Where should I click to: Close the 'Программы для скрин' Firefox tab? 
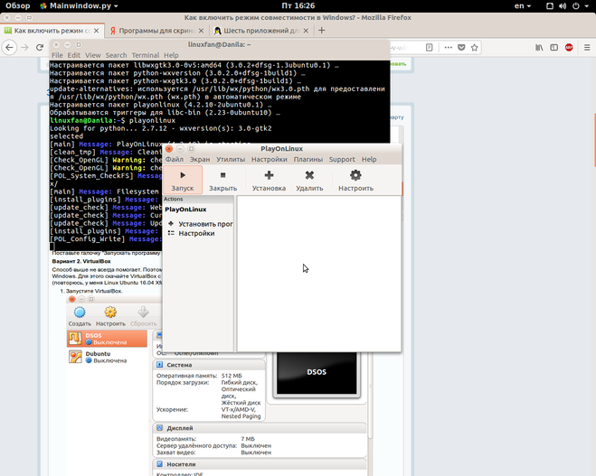[201, 31]
